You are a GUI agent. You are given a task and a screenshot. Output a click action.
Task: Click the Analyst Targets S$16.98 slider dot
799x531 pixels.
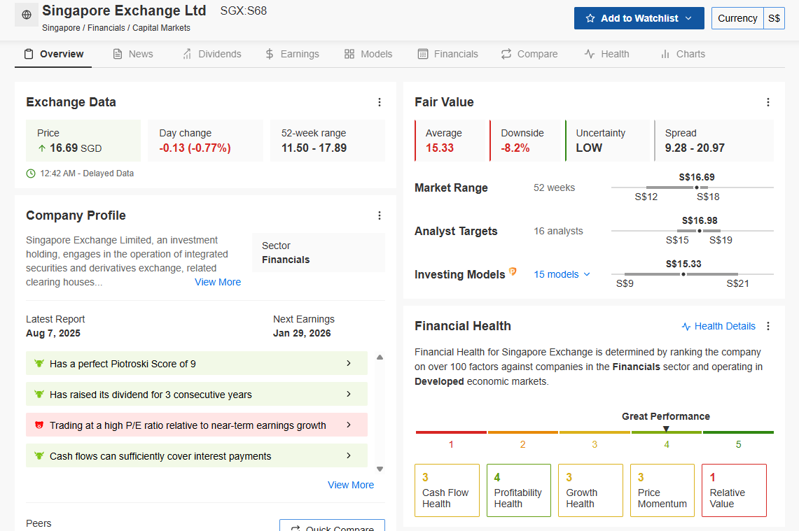coord(699,231)
